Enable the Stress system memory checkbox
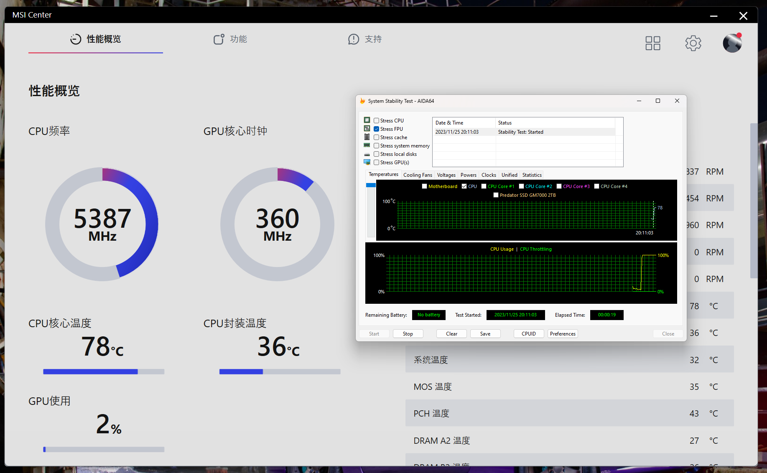Viewport: 767px width, 473px height. point(377,146)
